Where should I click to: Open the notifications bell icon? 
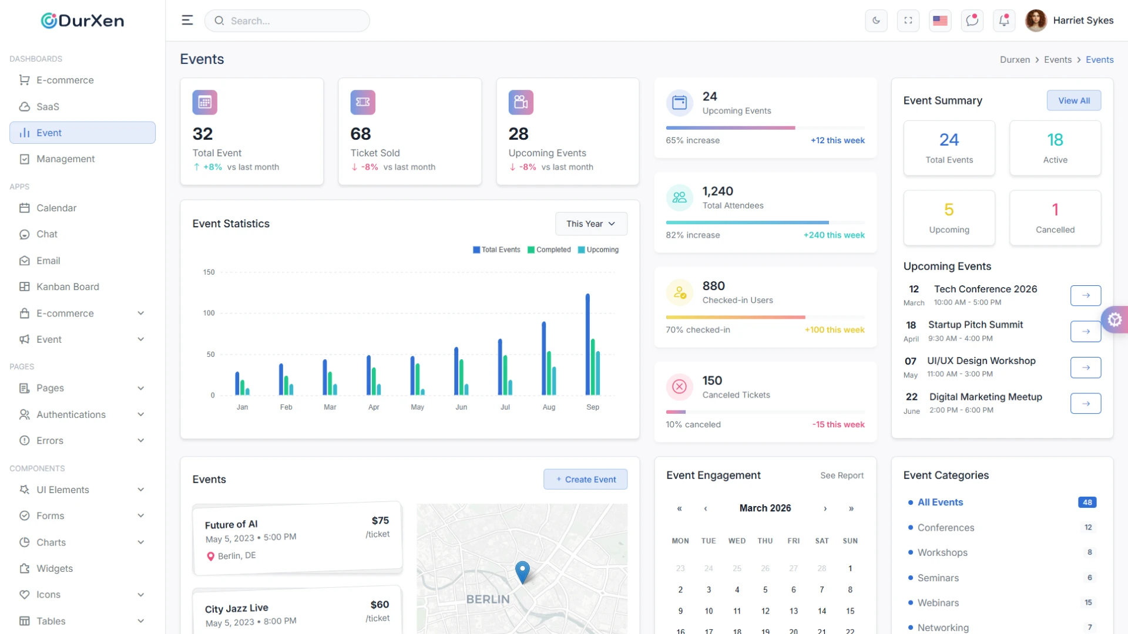1004,21
